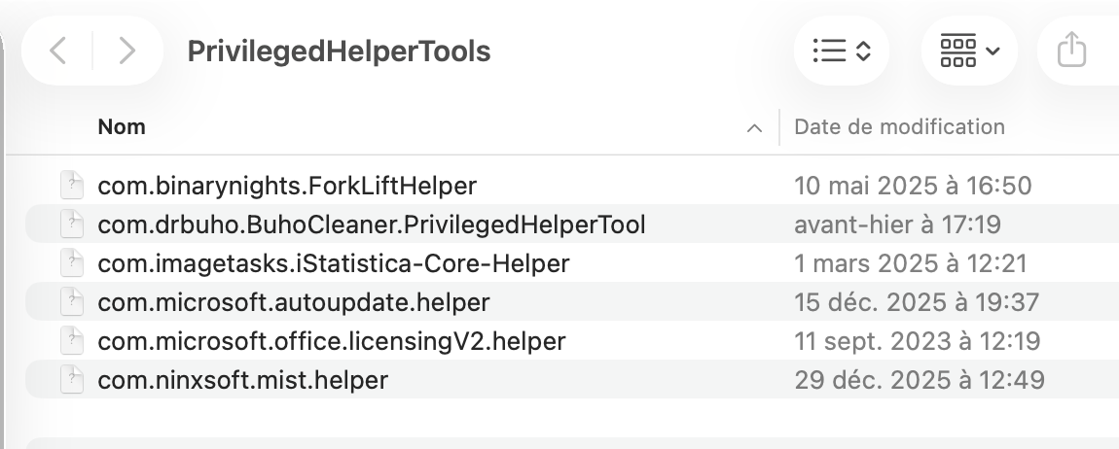Select com.microsoft.autoupdate.helper file name
This screenshot has height=449, width=1119.
(293, 302)
